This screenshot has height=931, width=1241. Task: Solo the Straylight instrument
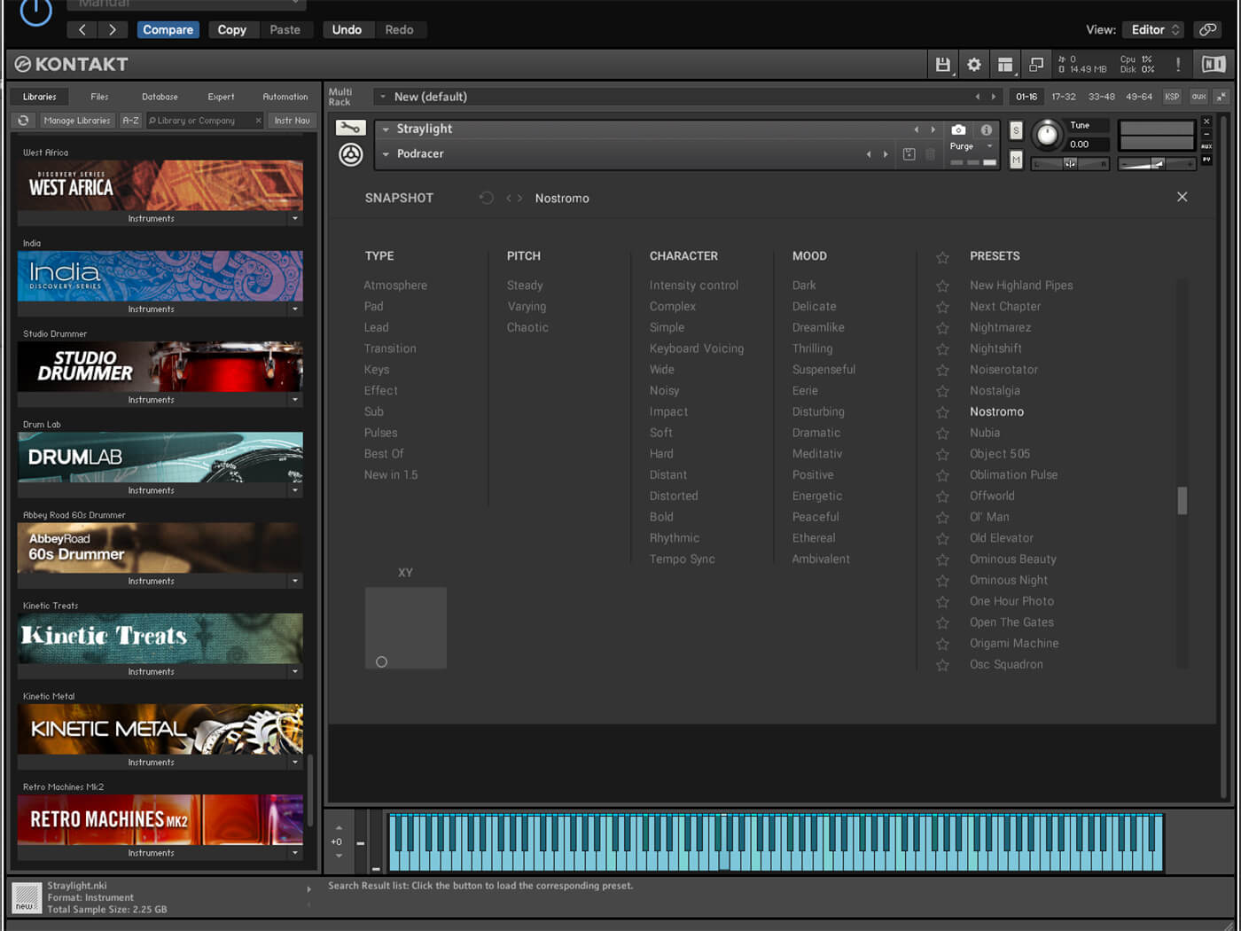pos(1016,130)
